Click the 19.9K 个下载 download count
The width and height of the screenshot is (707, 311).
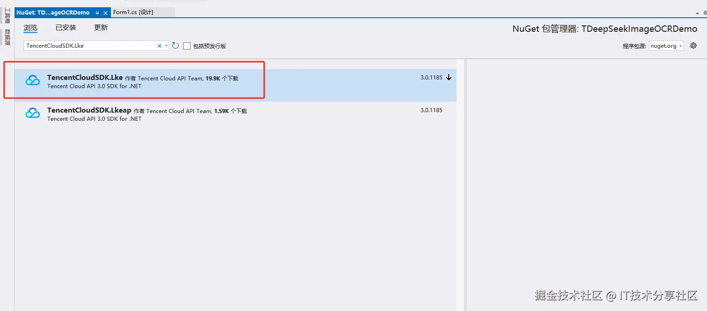222,79
